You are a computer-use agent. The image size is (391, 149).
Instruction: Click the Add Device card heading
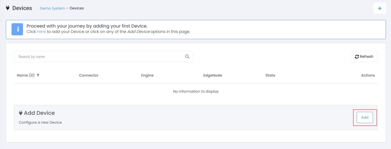click(39, 113)
